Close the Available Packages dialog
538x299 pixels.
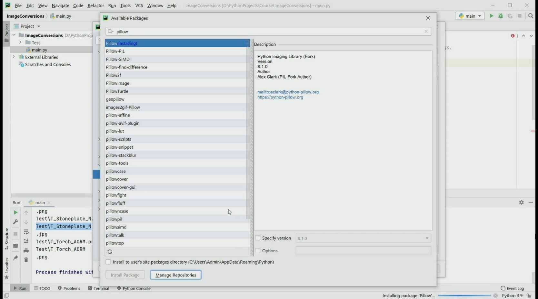click(428, 18)
